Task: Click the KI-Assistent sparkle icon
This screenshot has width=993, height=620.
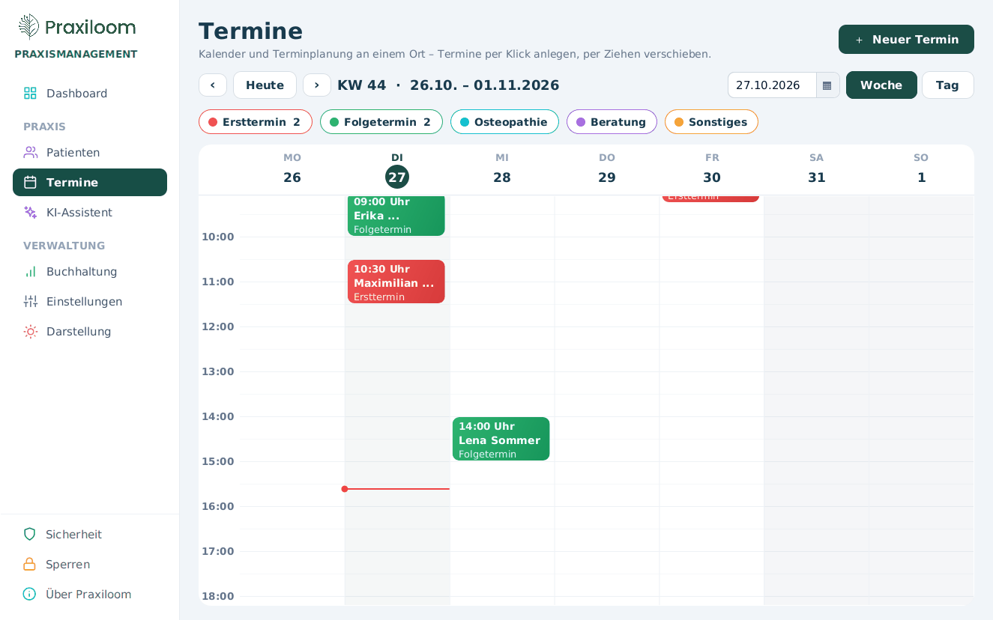Action: [30, 212]
